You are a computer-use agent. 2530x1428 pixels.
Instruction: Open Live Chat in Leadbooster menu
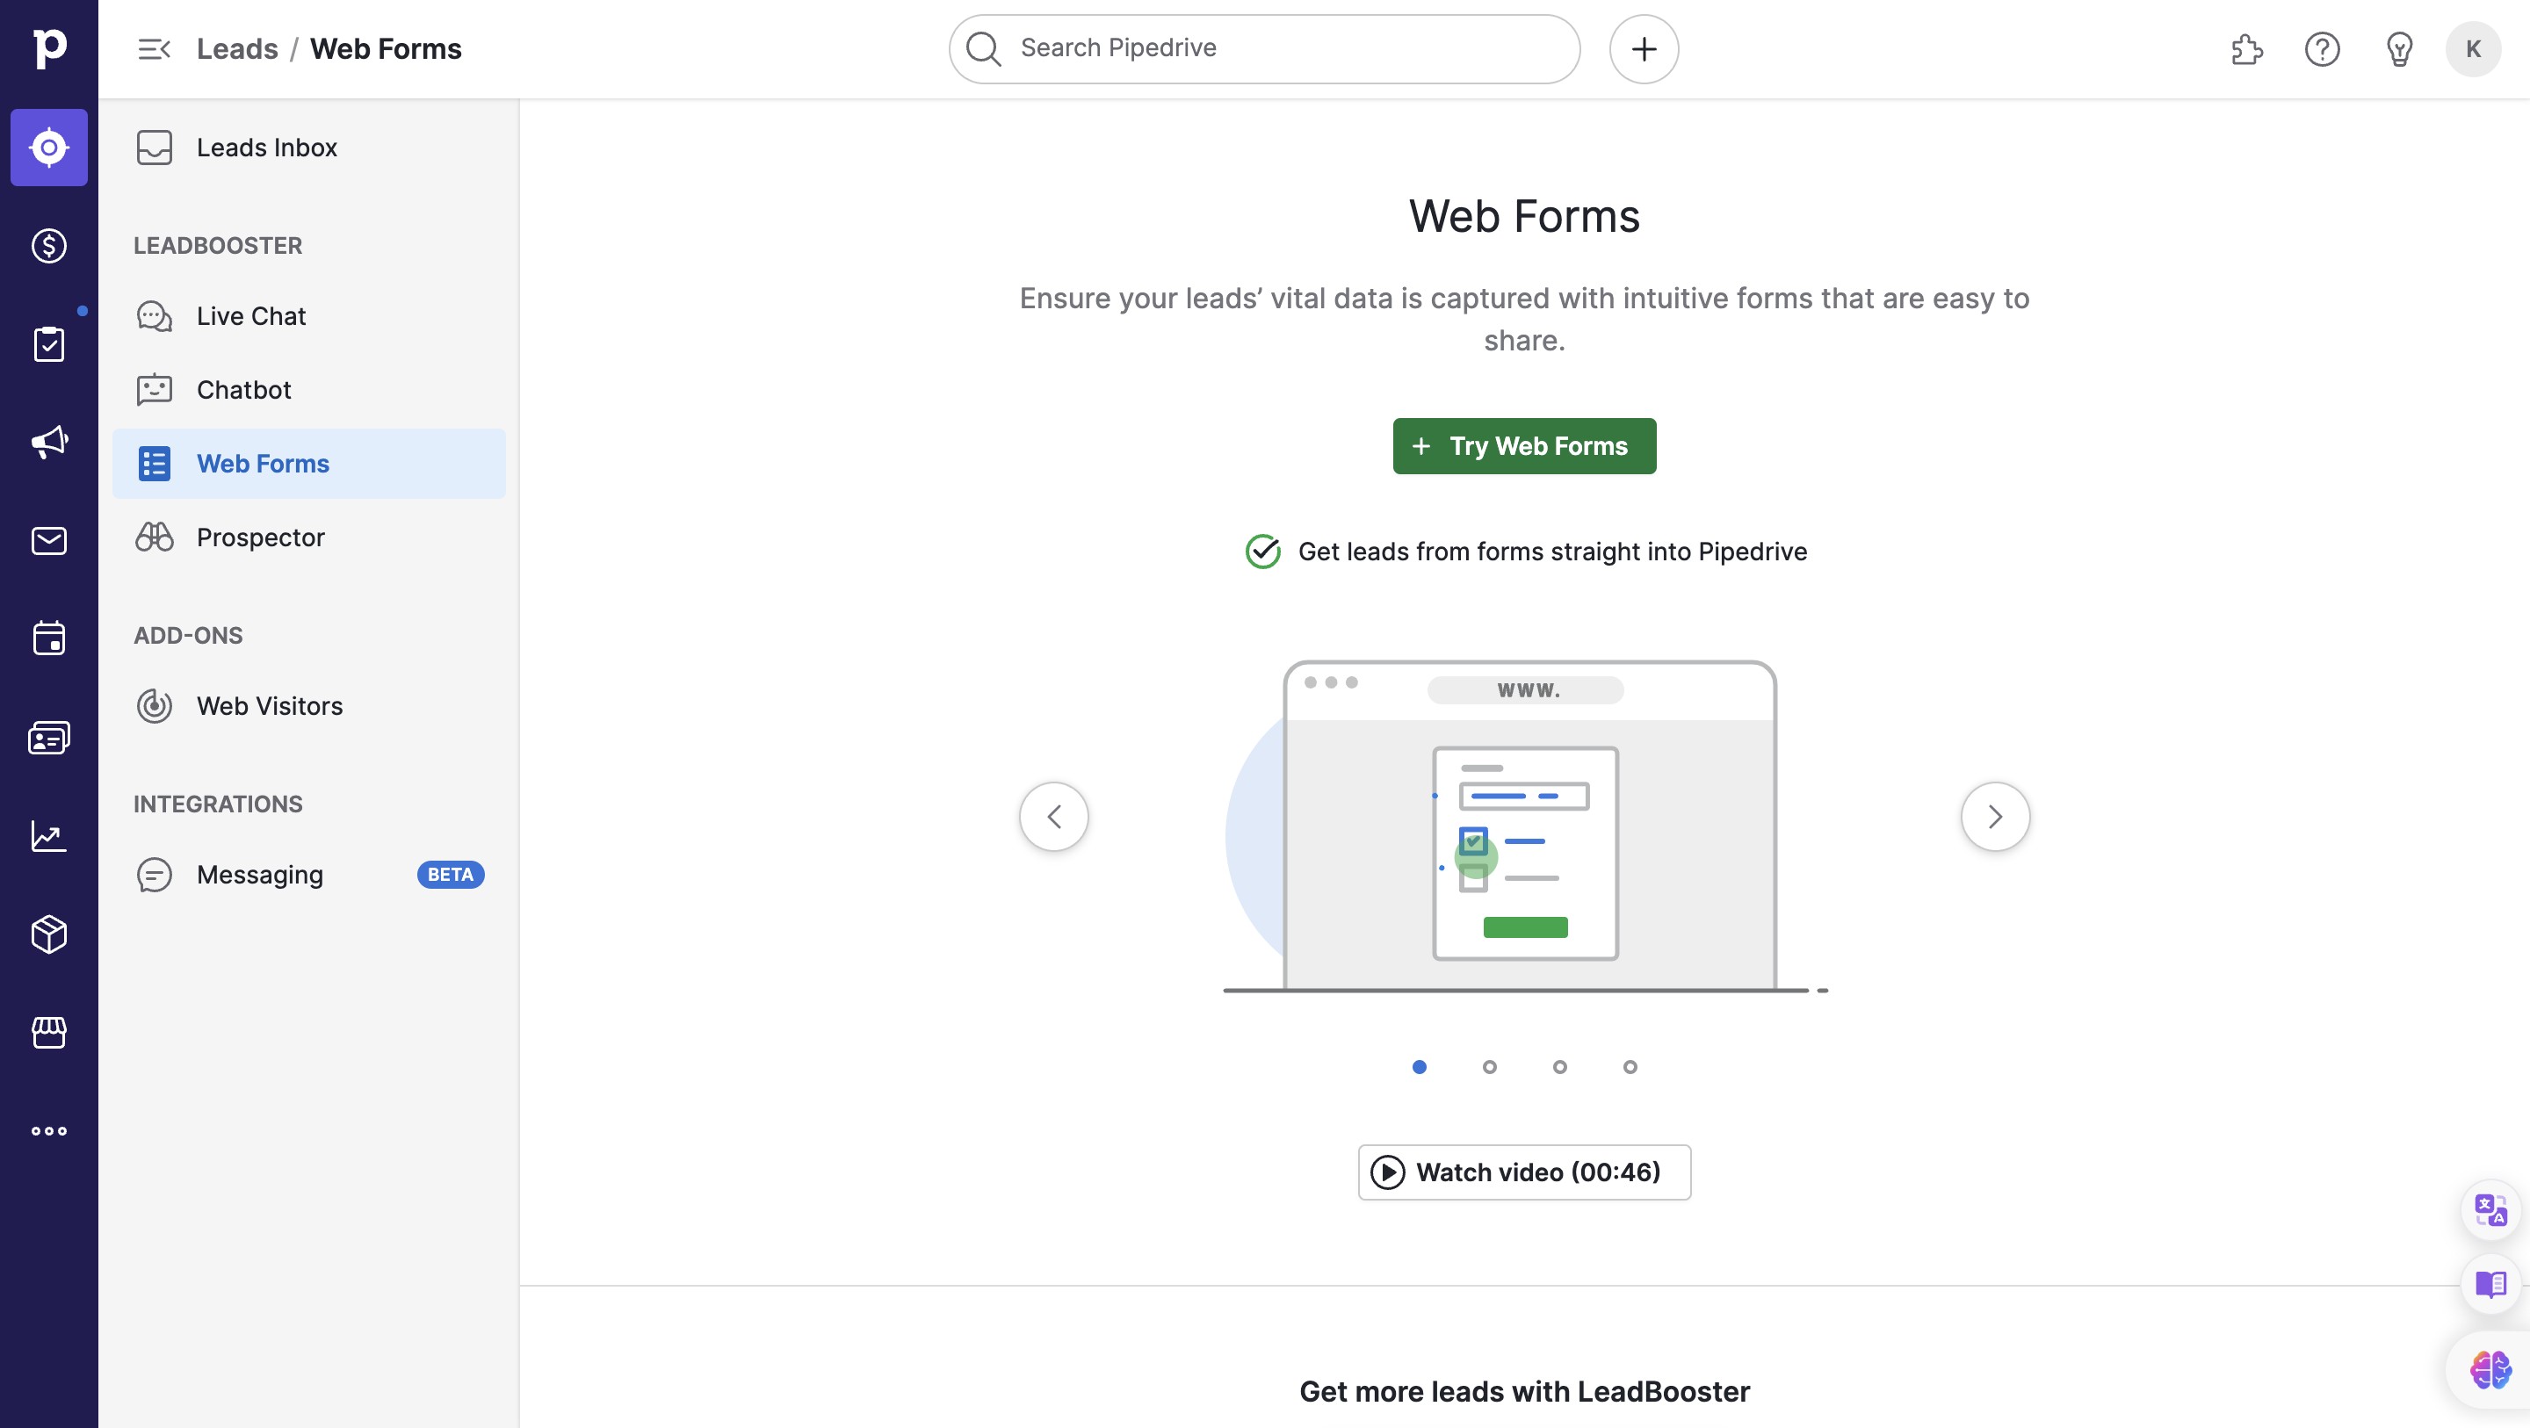250,316
